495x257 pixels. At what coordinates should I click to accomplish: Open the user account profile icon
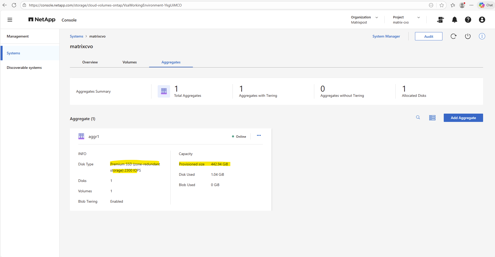[482, 20]
